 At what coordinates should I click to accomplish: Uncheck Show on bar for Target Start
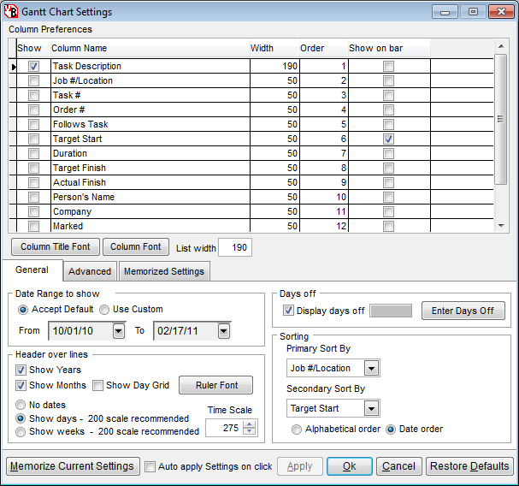tap(389, 139)
